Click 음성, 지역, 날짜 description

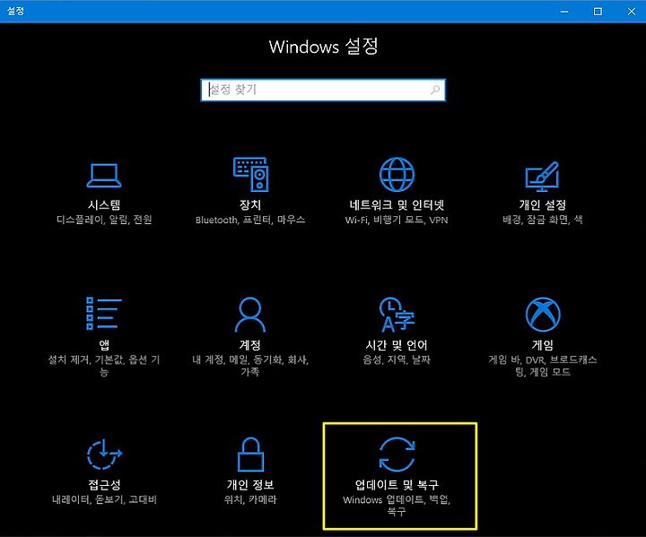coord(397,359)
